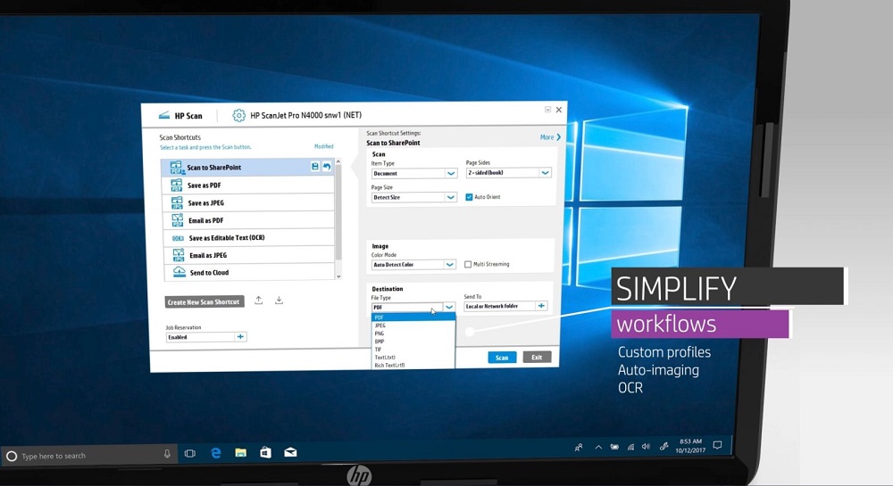Open scanner settings gear icon
893x486 pixels.
(238, 115)
